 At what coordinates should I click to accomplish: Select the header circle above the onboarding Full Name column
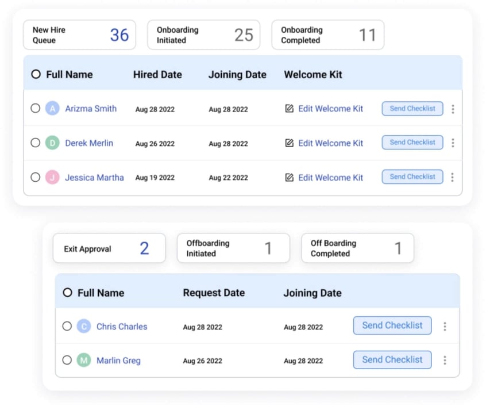click(36, 74)
